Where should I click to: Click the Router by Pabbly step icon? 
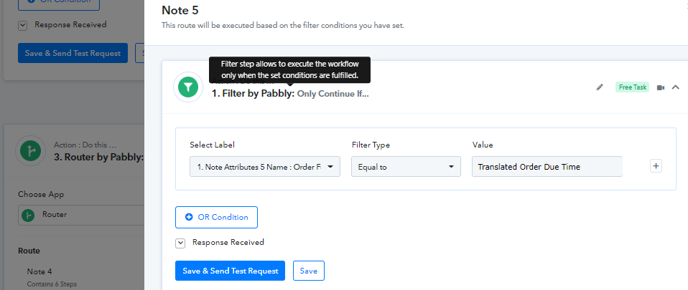pos(31,150)
